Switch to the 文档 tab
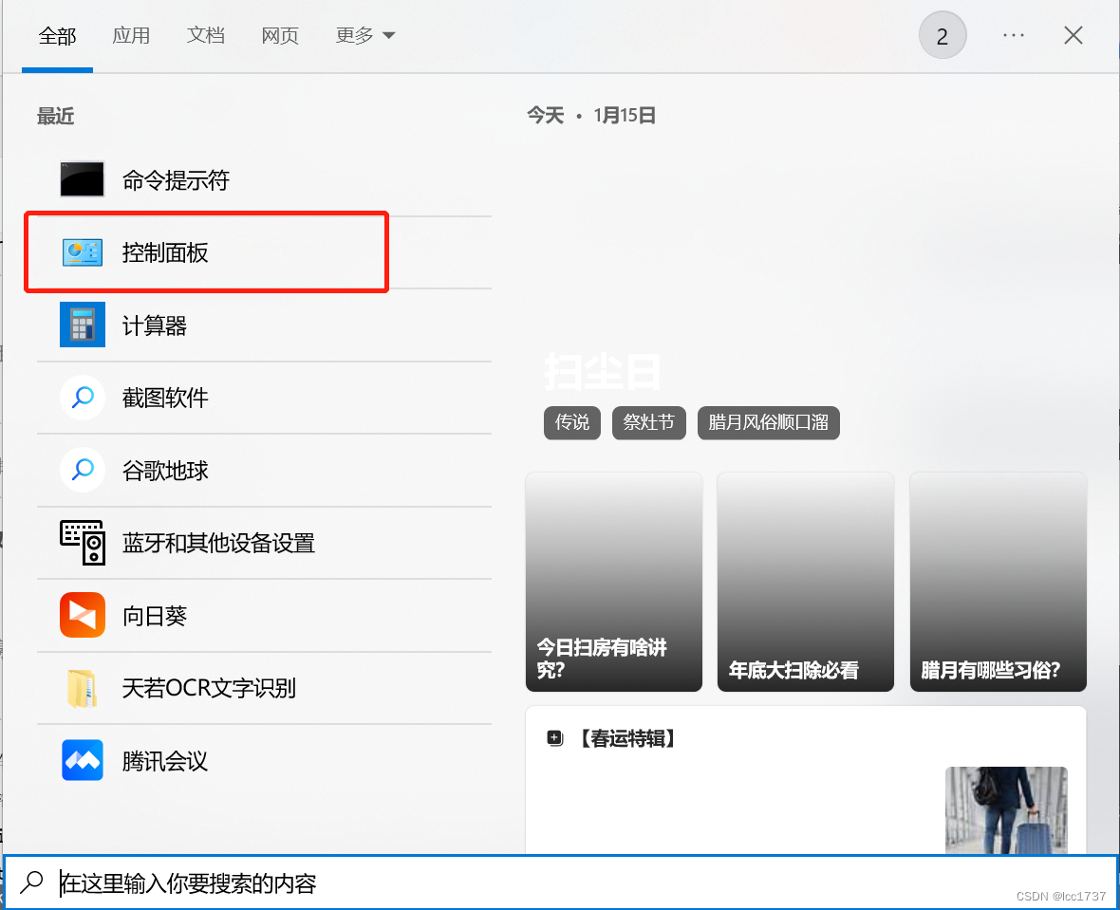This screenshot has height=910, width=1120. tap(205, 35)
